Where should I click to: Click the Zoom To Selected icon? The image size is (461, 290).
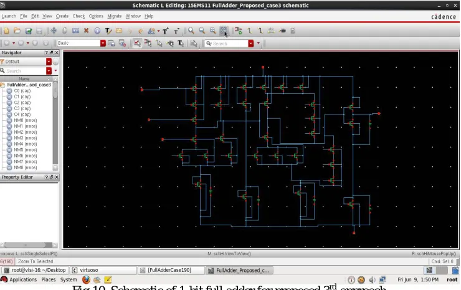[x=224, y=30]
